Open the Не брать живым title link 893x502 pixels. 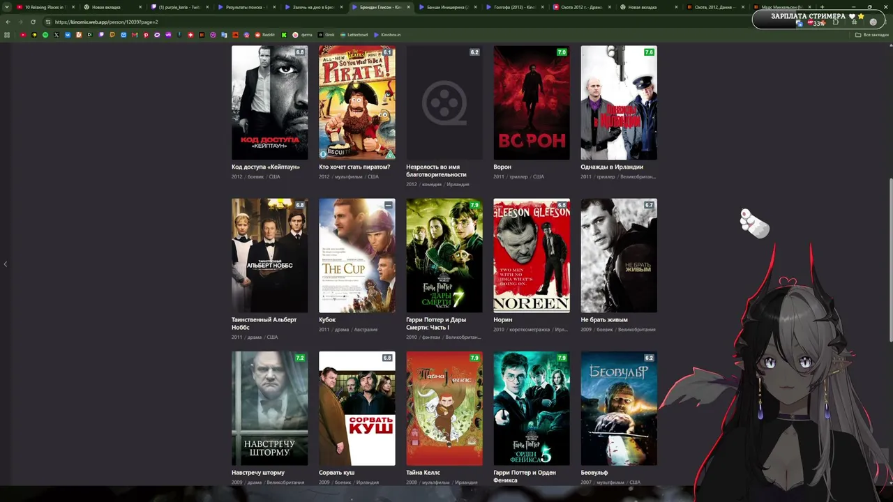pos(604,320)
